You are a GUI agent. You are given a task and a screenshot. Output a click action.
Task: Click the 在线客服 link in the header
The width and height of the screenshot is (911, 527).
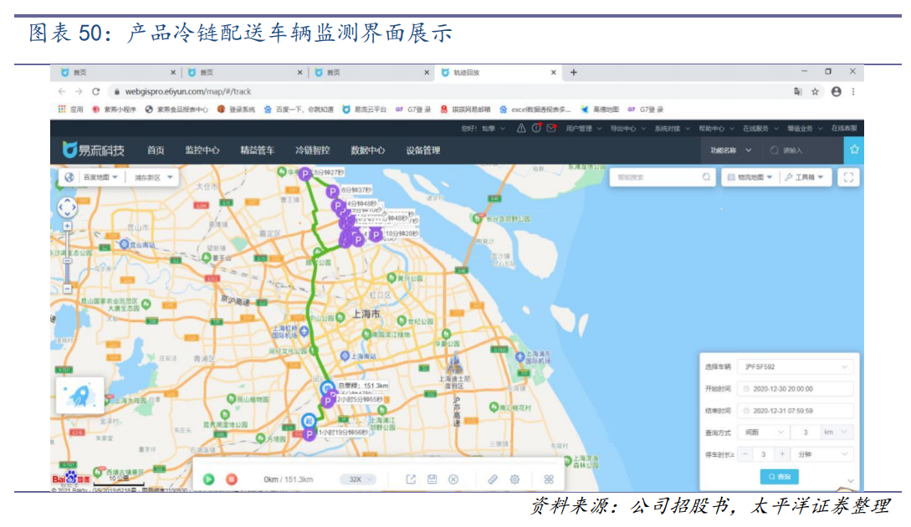(x=843, y=129)
